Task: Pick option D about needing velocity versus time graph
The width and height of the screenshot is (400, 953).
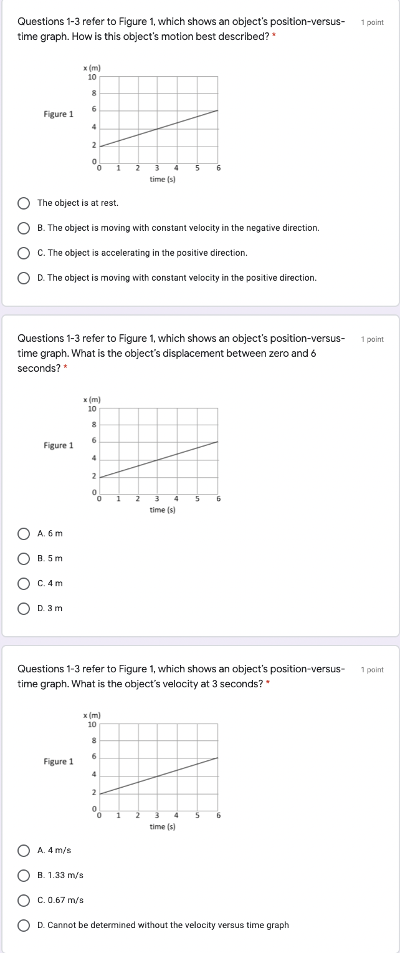Action: coord(23,925)
